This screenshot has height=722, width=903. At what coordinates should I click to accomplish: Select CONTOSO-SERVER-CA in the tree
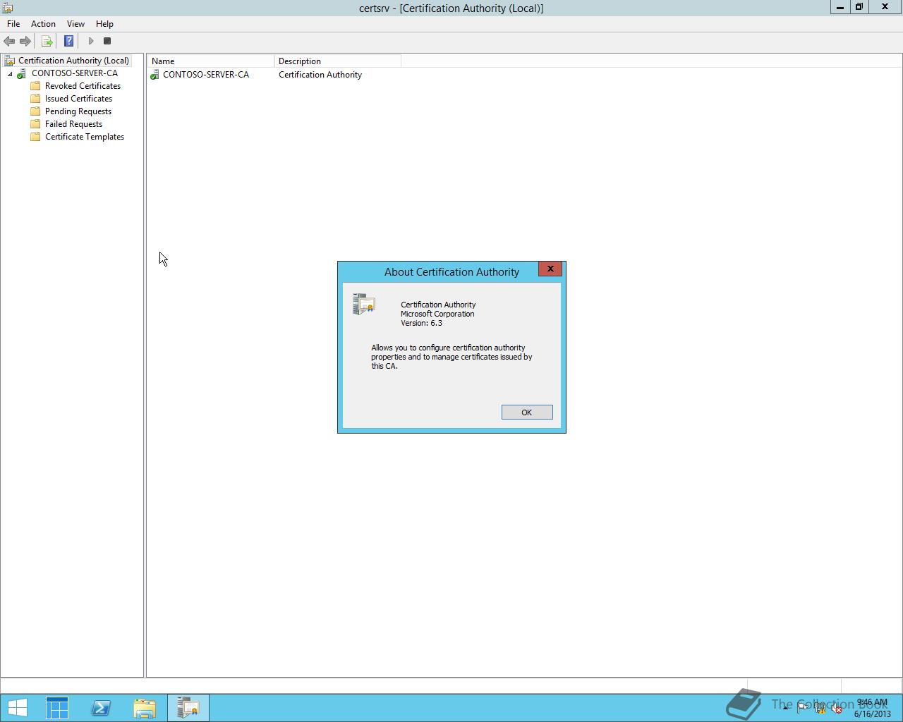75,73
